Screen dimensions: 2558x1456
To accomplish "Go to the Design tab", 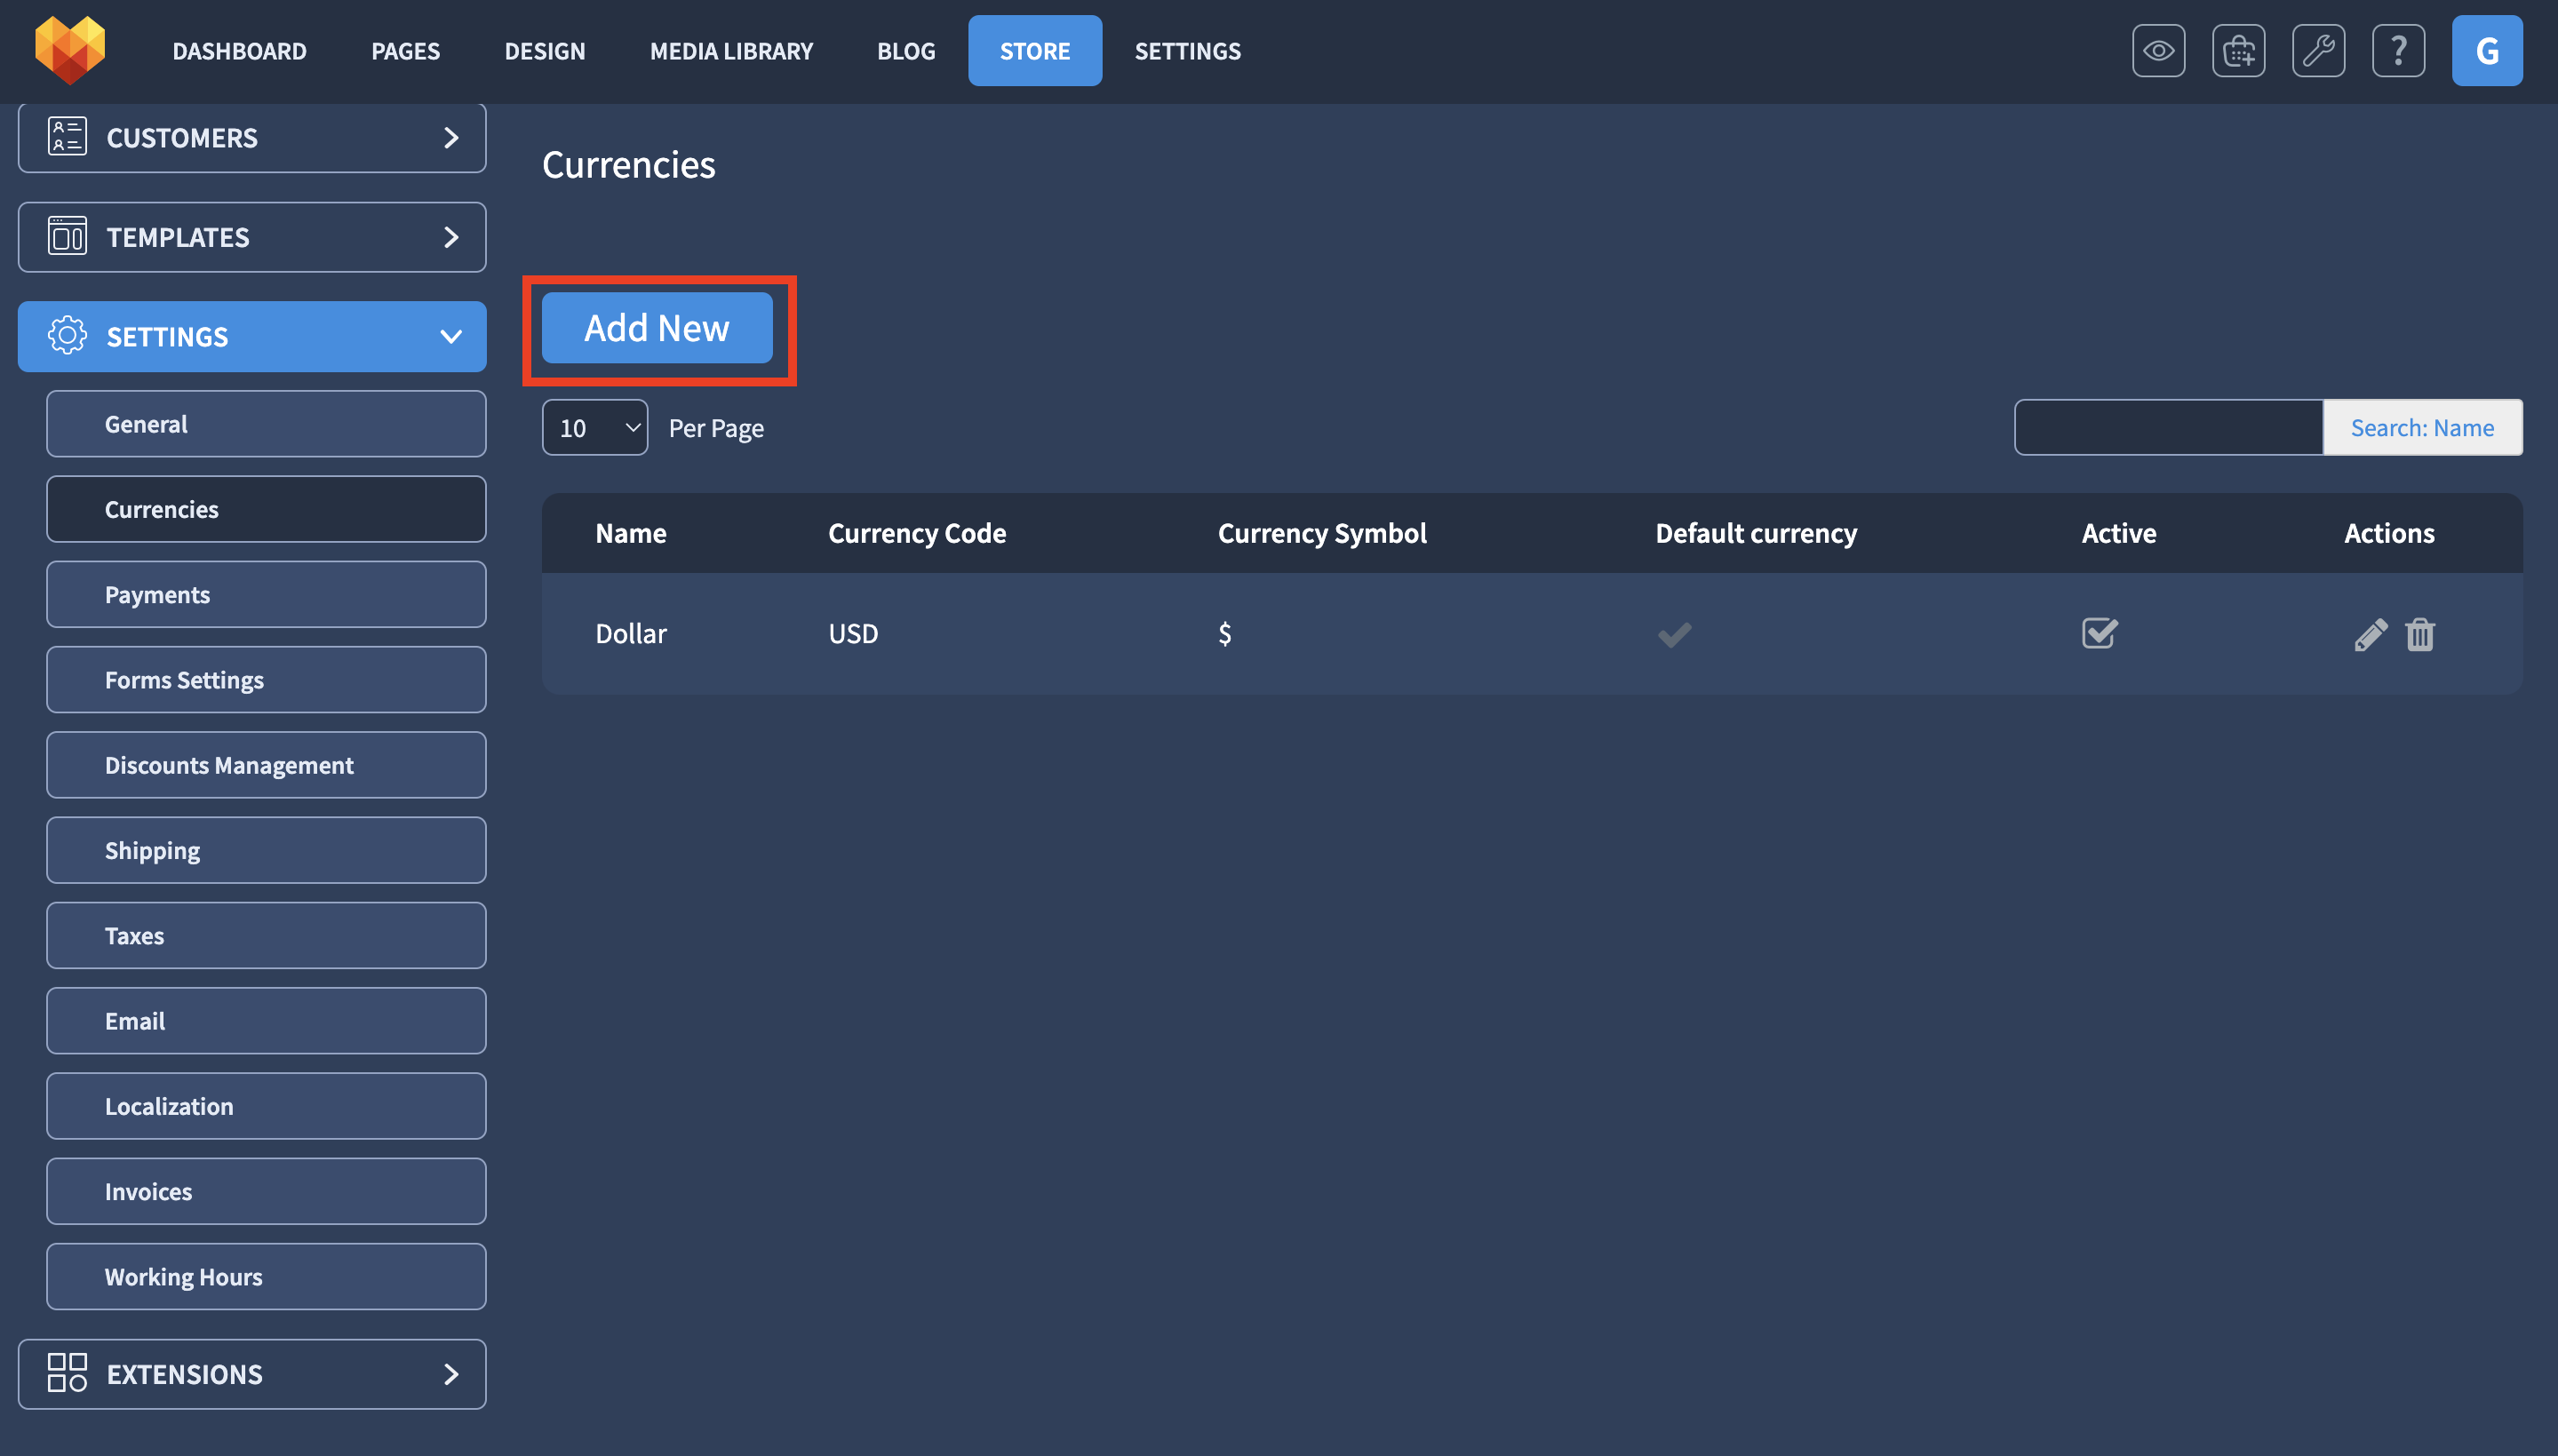I will point(544,51).
